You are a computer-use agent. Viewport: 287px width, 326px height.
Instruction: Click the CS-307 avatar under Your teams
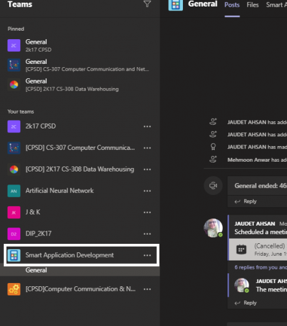(x=14, y=148)
